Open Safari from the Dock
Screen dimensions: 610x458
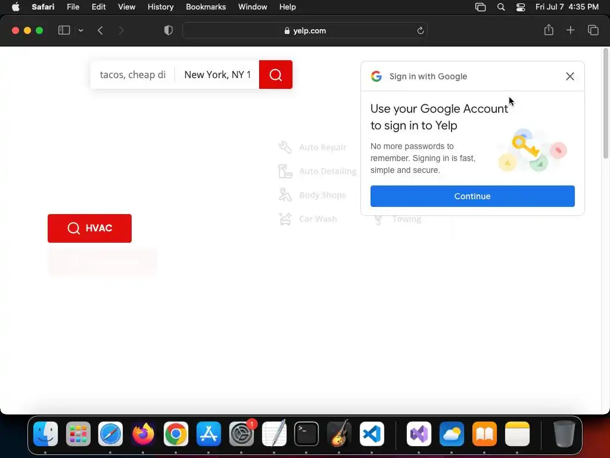110,434
